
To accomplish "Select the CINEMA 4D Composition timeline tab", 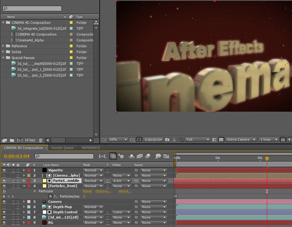I will click(x=23, y=148).
